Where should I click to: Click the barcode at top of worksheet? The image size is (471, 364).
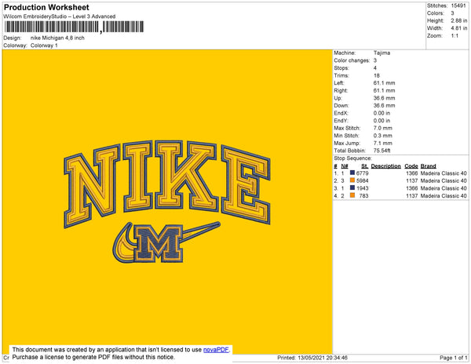click(74, 27)
